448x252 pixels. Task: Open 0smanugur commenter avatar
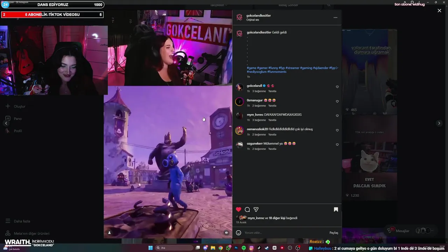[239, 101]
